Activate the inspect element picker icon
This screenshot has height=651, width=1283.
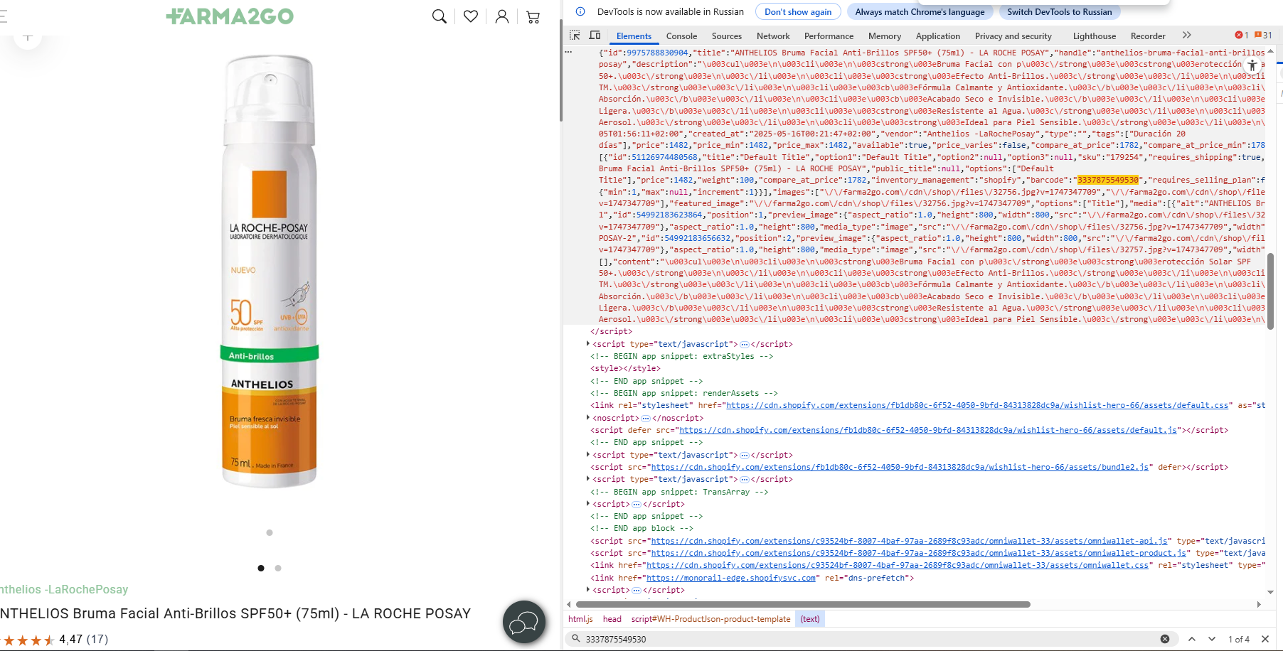pyautogui.click(x=575, y=36)
